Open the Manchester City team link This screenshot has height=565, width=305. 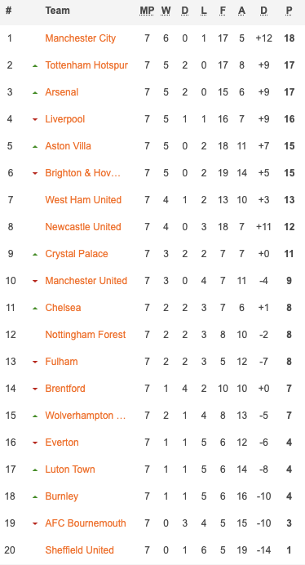click(x=80, y=38)
